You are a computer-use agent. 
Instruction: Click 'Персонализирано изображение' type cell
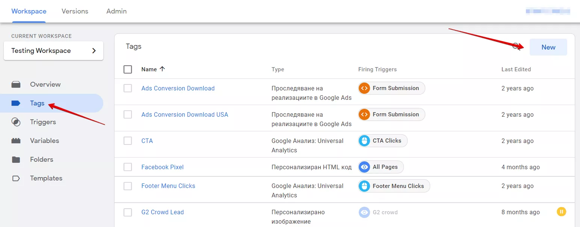tap(298, 216)
